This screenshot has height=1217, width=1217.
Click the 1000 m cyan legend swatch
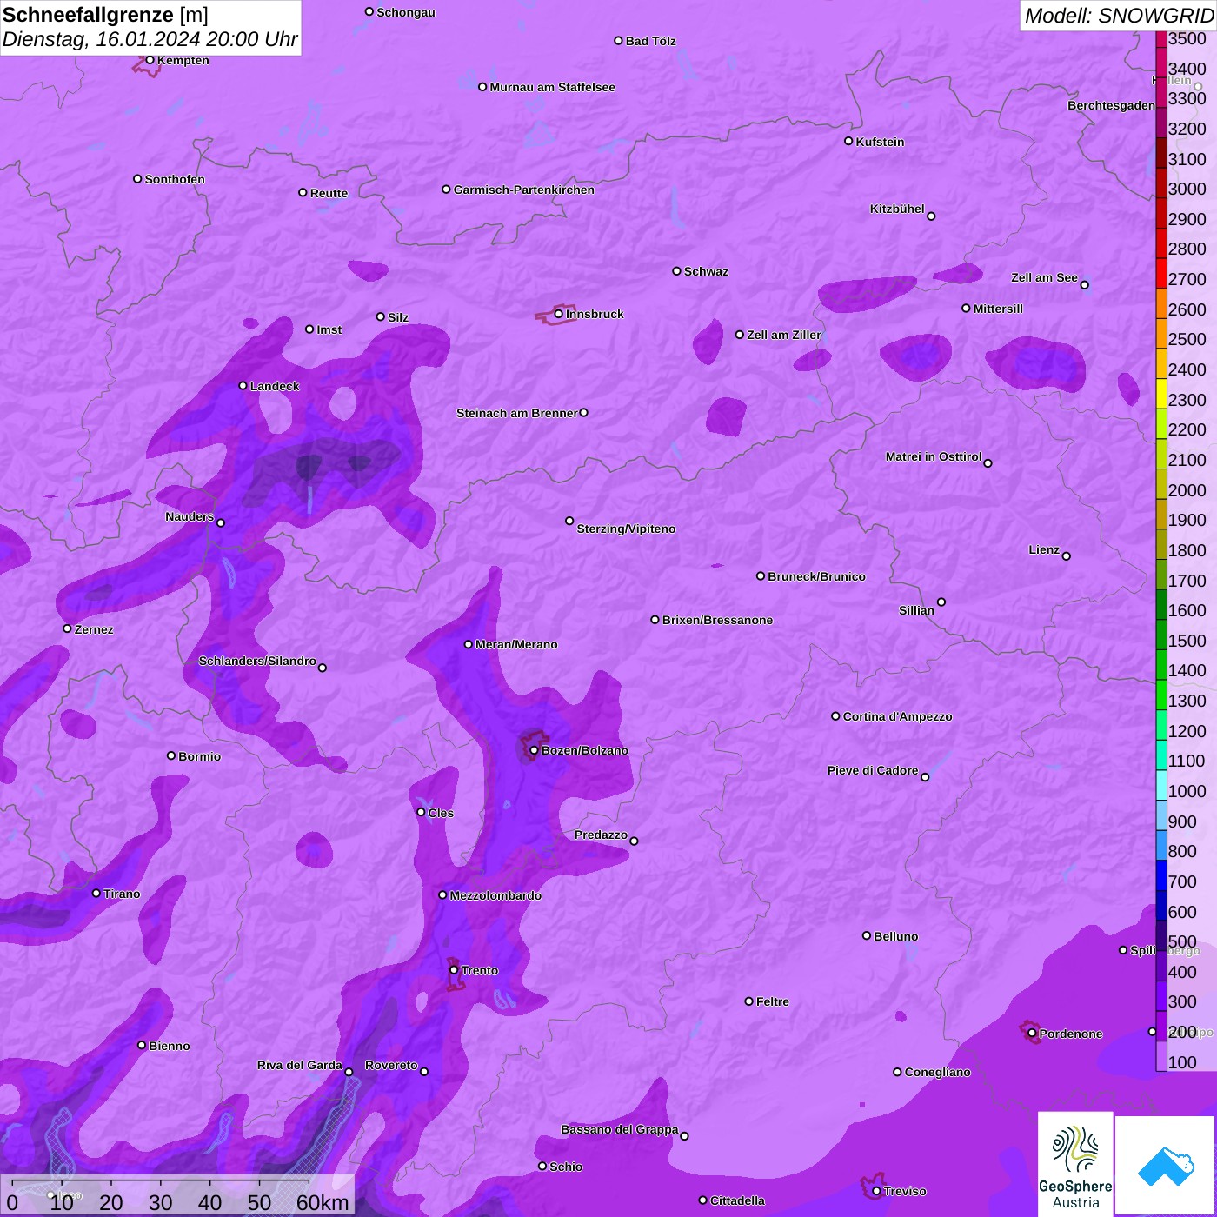[1161, 784]
